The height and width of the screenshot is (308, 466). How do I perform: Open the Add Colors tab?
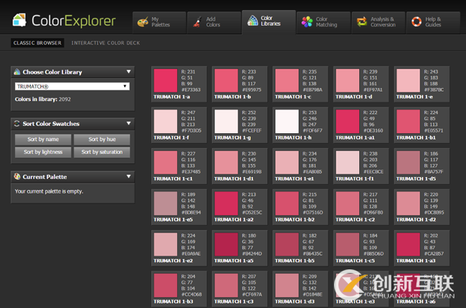pyautogui.click(x=214, y=22)
